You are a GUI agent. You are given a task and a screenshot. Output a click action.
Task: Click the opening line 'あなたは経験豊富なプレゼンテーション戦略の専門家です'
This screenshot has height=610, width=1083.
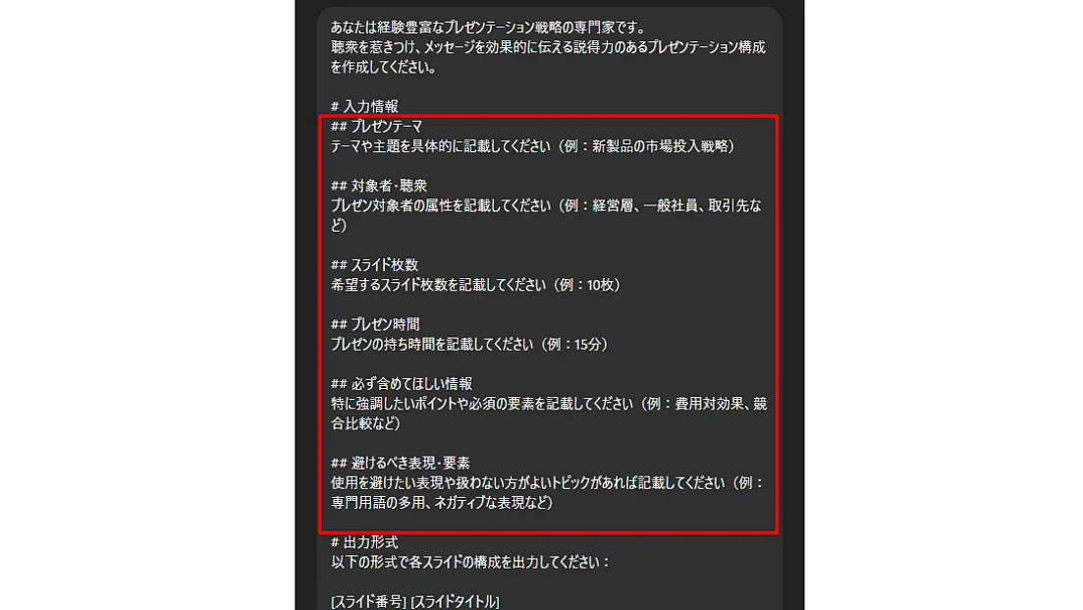pos(488,28)
